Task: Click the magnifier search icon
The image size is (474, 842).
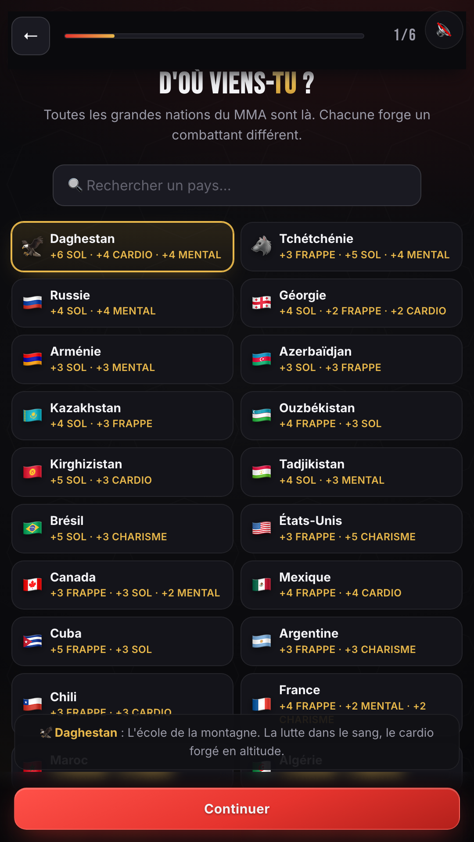Action: pos(75,185)
